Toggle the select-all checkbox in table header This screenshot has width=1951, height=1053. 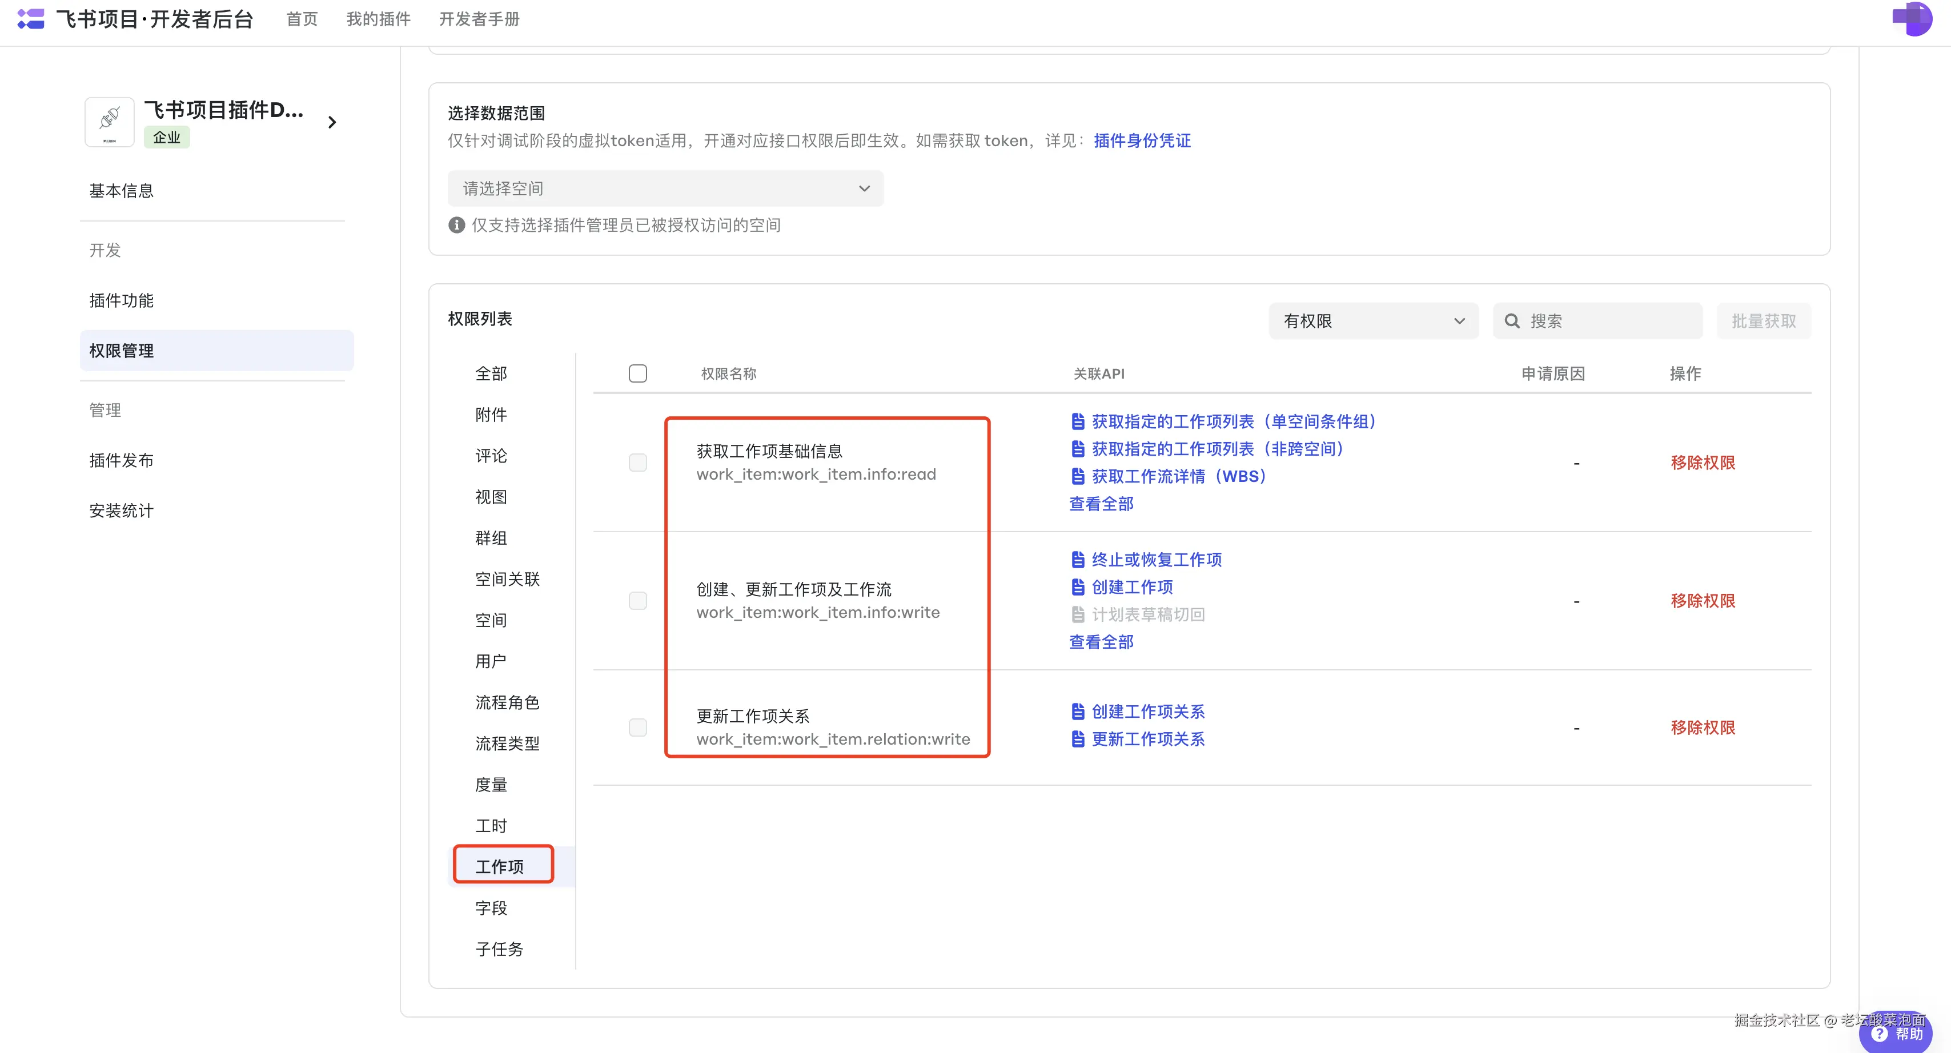tap(638, 373)
